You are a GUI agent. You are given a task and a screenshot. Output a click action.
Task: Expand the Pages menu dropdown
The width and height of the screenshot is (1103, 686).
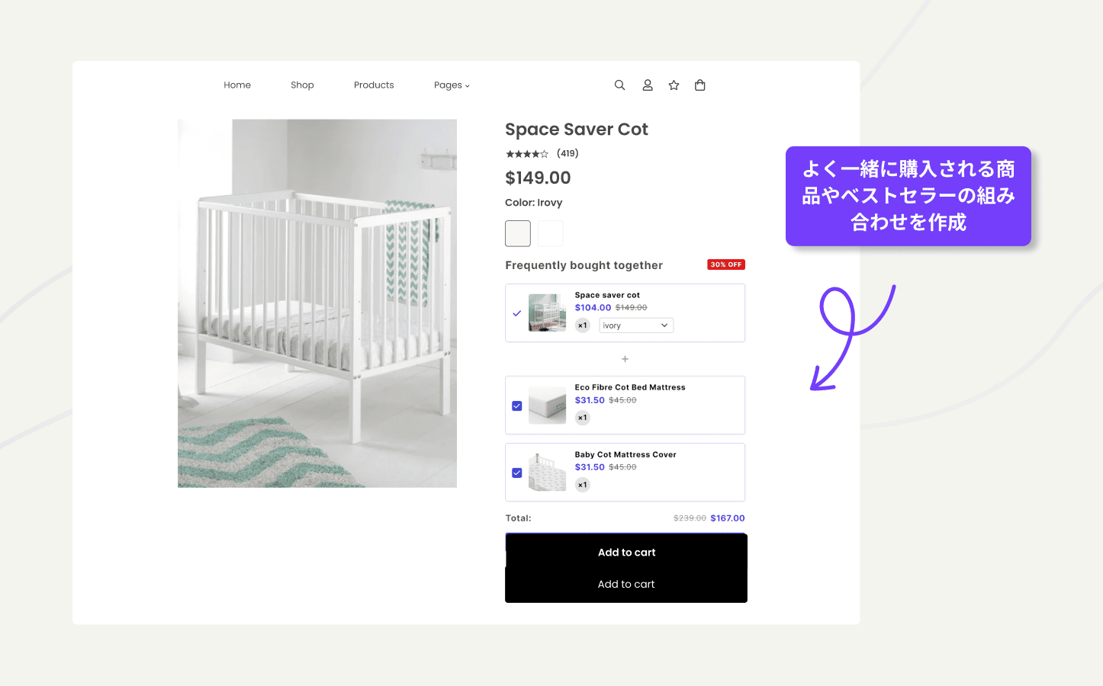point(452,85)
